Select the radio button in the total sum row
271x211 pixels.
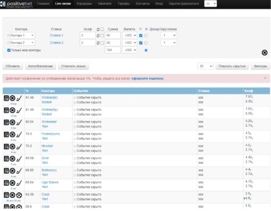(146, 50)
